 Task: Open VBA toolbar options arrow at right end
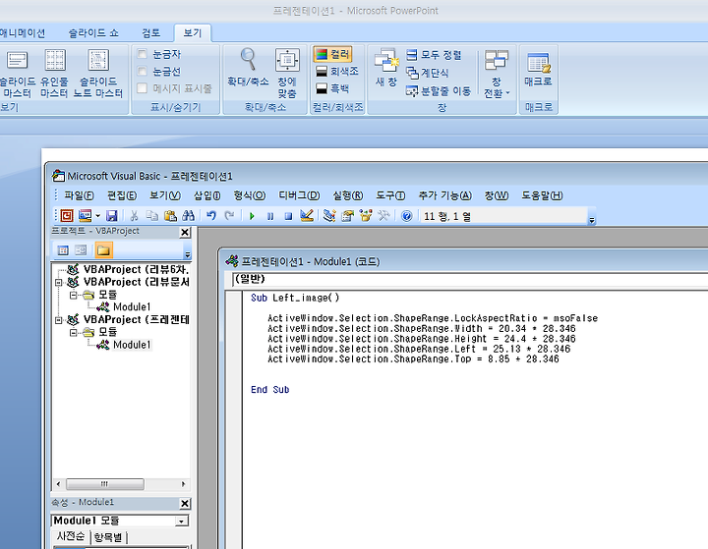click(x=592, y=220)
